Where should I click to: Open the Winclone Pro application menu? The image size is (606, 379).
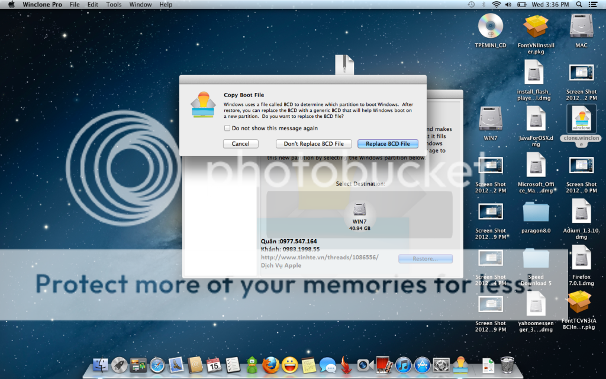43,5
